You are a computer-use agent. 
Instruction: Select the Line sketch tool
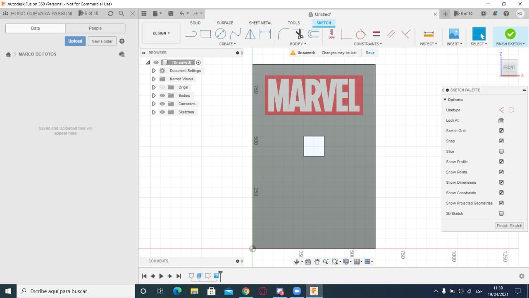[191, 34]
